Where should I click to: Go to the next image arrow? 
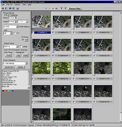click(53, 8)
